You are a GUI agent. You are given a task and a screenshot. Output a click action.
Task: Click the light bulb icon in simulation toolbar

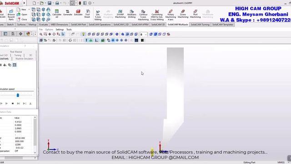pyautogui.click(x=84, y=34)
